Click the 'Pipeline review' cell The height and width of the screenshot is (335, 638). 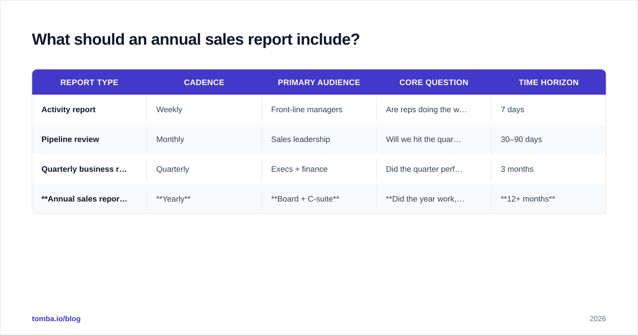[89, 139]
